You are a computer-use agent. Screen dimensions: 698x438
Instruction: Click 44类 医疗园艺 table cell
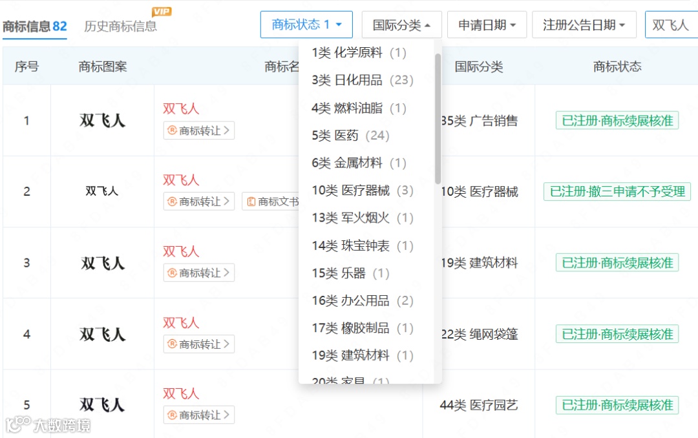click(479, 405)
